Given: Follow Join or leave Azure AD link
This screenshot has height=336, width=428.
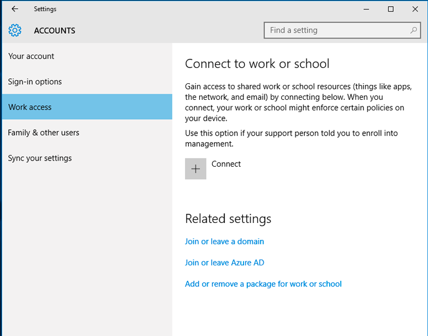Looking at the screenshot, I should point(224,263).
